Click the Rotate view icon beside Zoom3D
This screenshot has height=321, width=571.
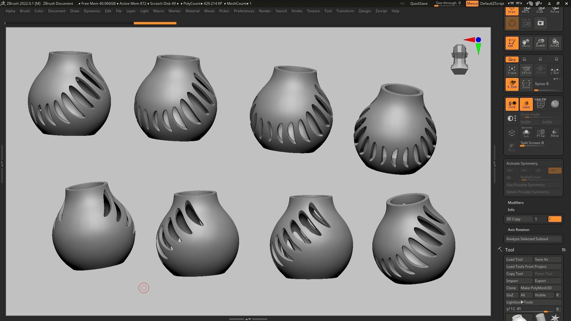point(555,43)
